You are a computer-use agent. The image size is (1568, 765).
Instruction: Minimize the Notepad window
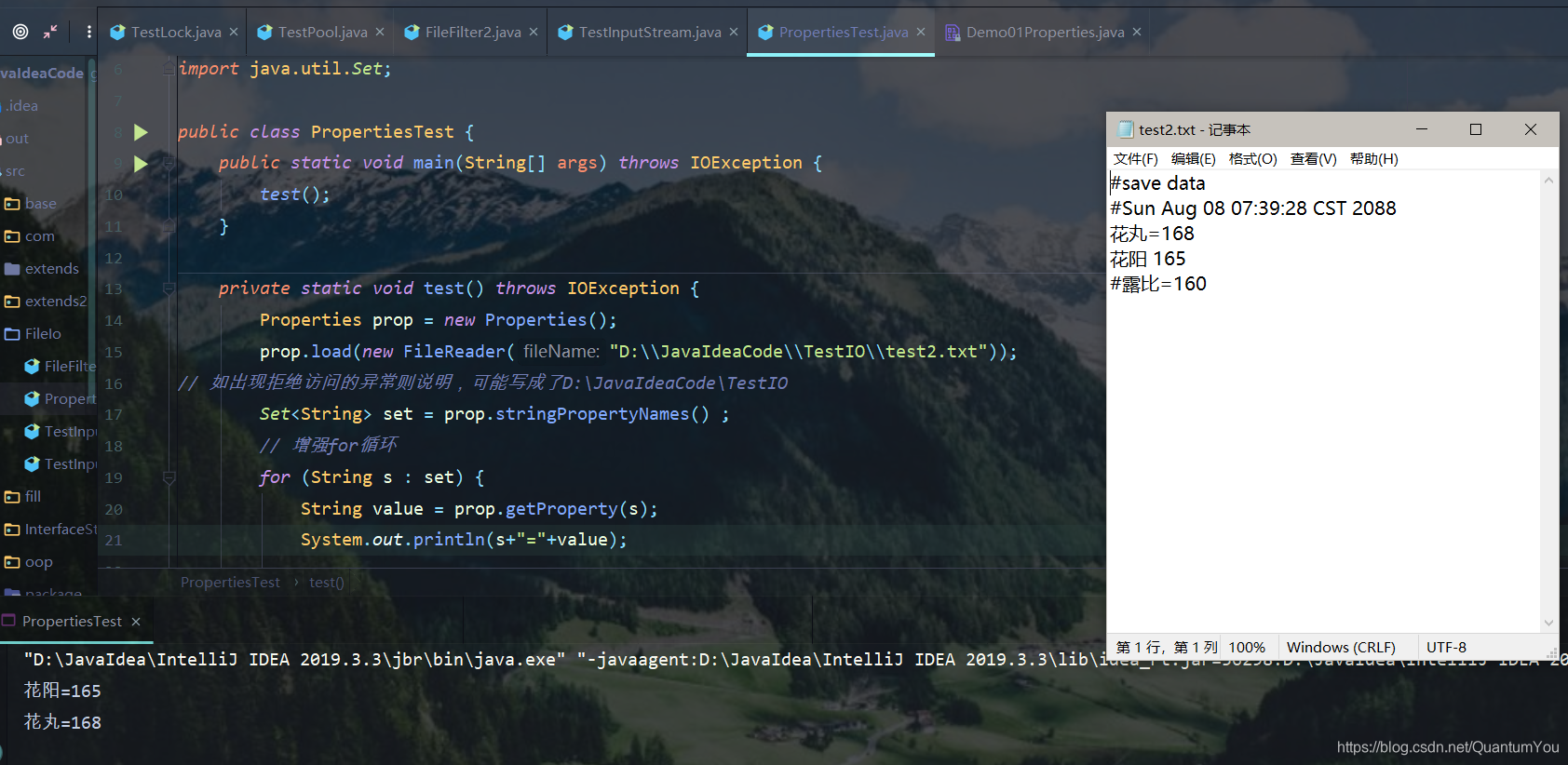click(x=1422, y=129)
